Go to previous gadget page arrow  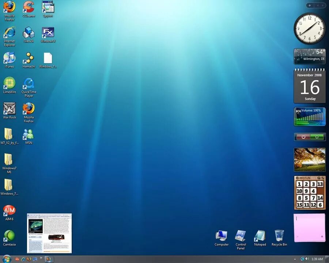click(x=318, y=5)
